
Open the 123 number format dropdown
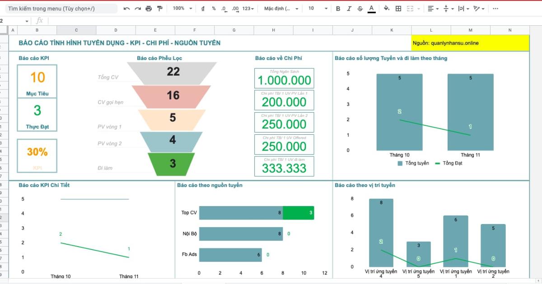coord(248,9)
